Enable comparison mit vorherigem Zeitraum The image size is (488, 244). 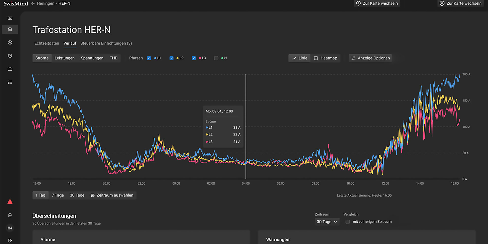347,222
